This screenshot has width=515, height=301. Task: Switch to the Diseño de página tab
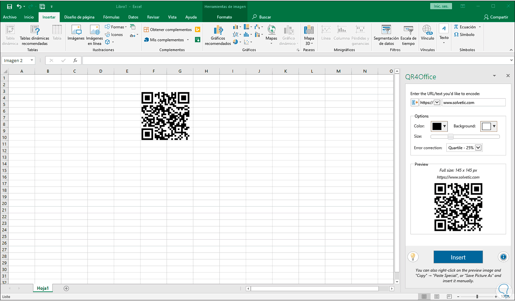(79, 17)
